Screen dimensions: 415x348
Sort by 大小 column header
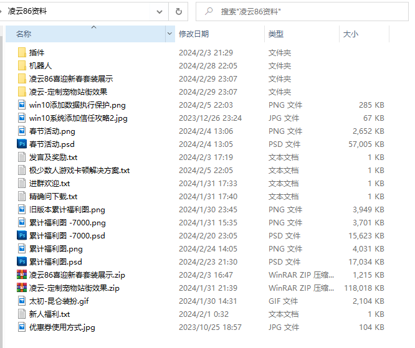[351, 34]
